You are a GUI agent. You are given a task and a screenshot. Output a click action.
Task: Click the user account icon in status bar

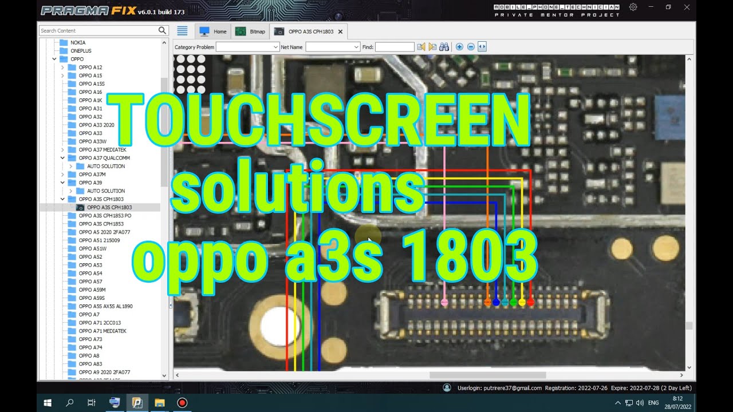447,387
